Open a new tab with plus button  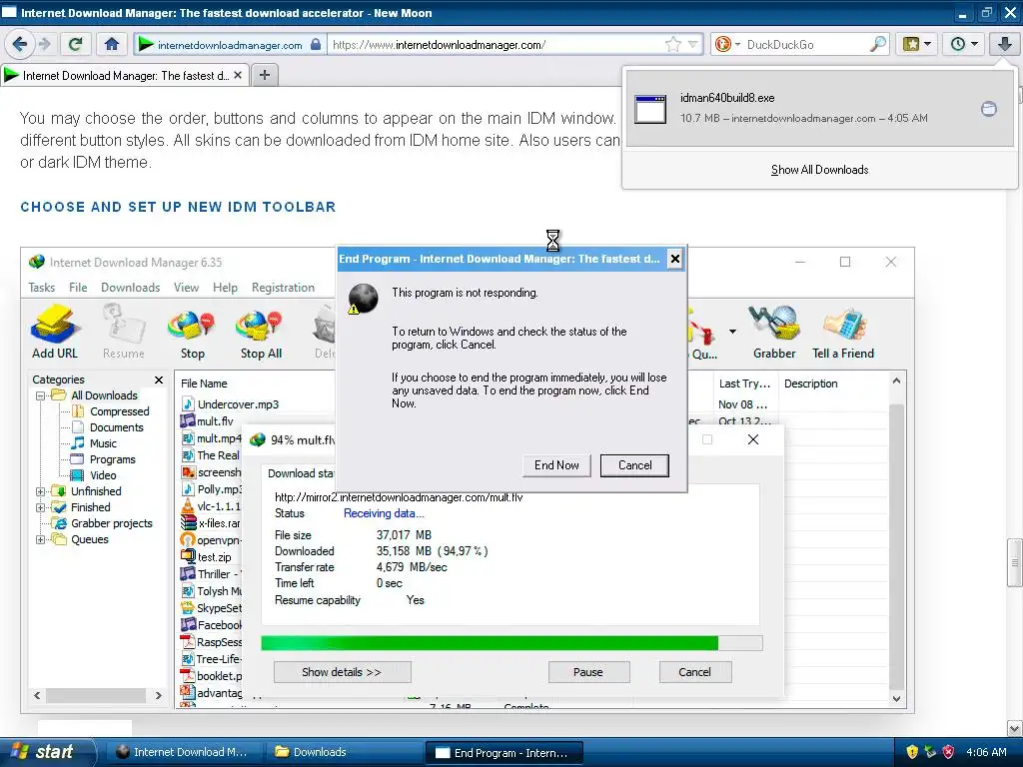pos(264,76)
